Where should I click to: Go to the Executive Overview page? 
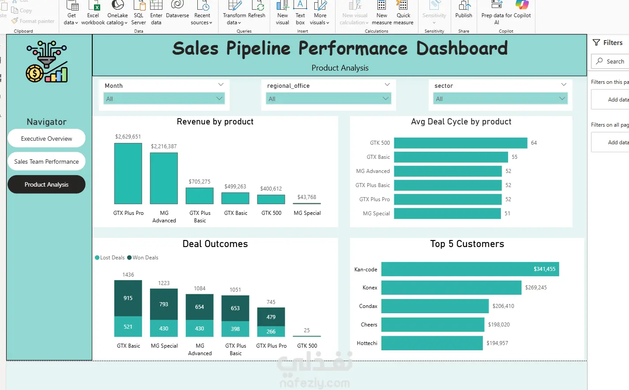tap(46, 139)
